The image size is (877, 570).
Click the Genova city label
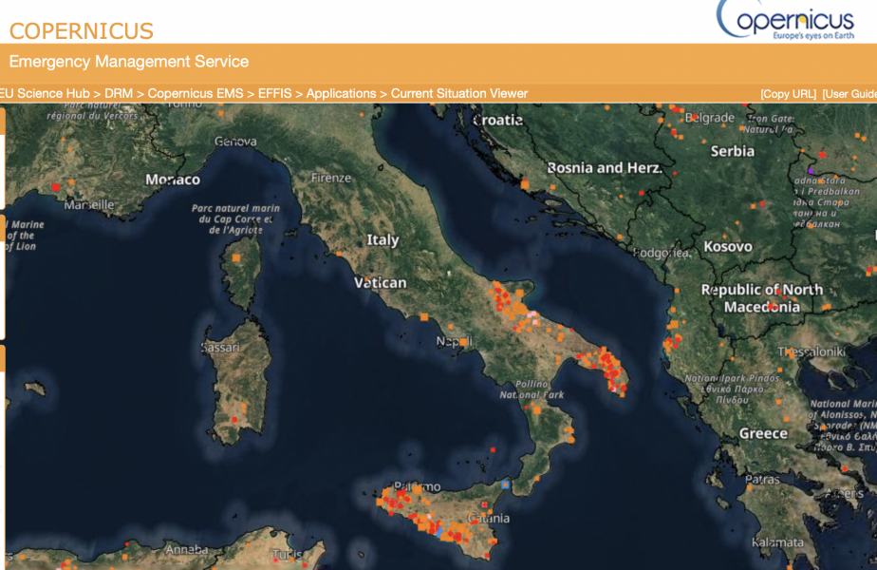235,142
